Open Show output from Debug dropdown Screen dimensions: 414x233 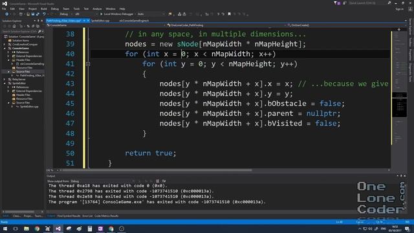click(x=103, y=181)
